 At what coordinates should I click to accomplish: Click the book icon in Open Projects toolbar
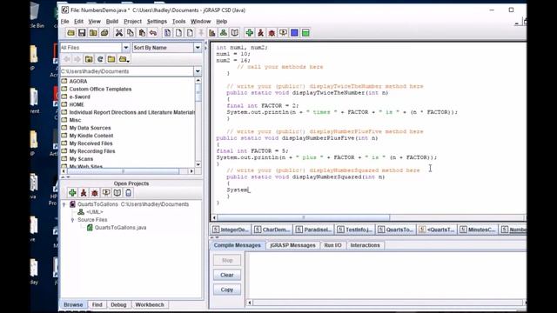pos(117,193)
